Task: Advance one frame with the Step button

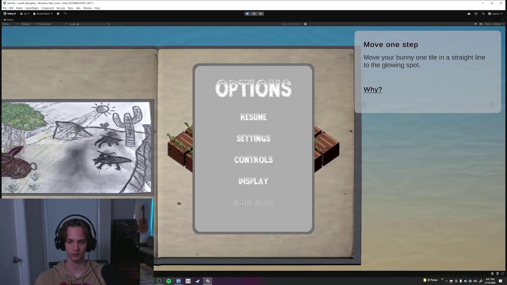Action: tap(261, 13)
